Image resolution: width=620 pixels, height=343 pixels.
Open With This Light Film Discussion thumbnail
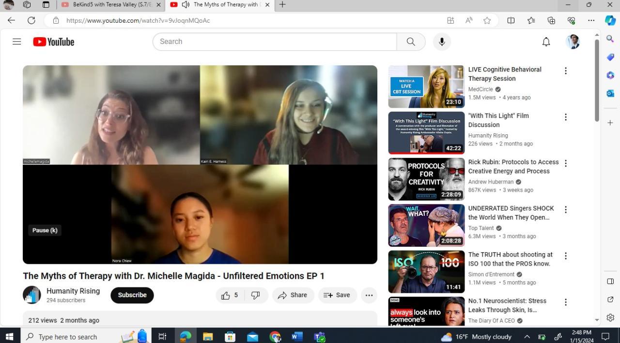point(426,133)
